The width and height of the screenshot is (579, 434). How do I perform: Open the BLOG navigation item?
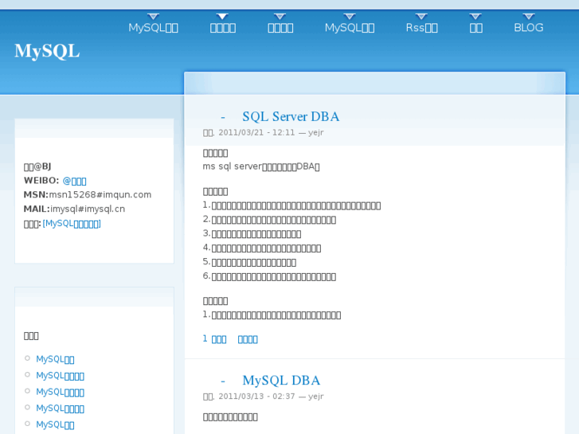tap(528, 28)
